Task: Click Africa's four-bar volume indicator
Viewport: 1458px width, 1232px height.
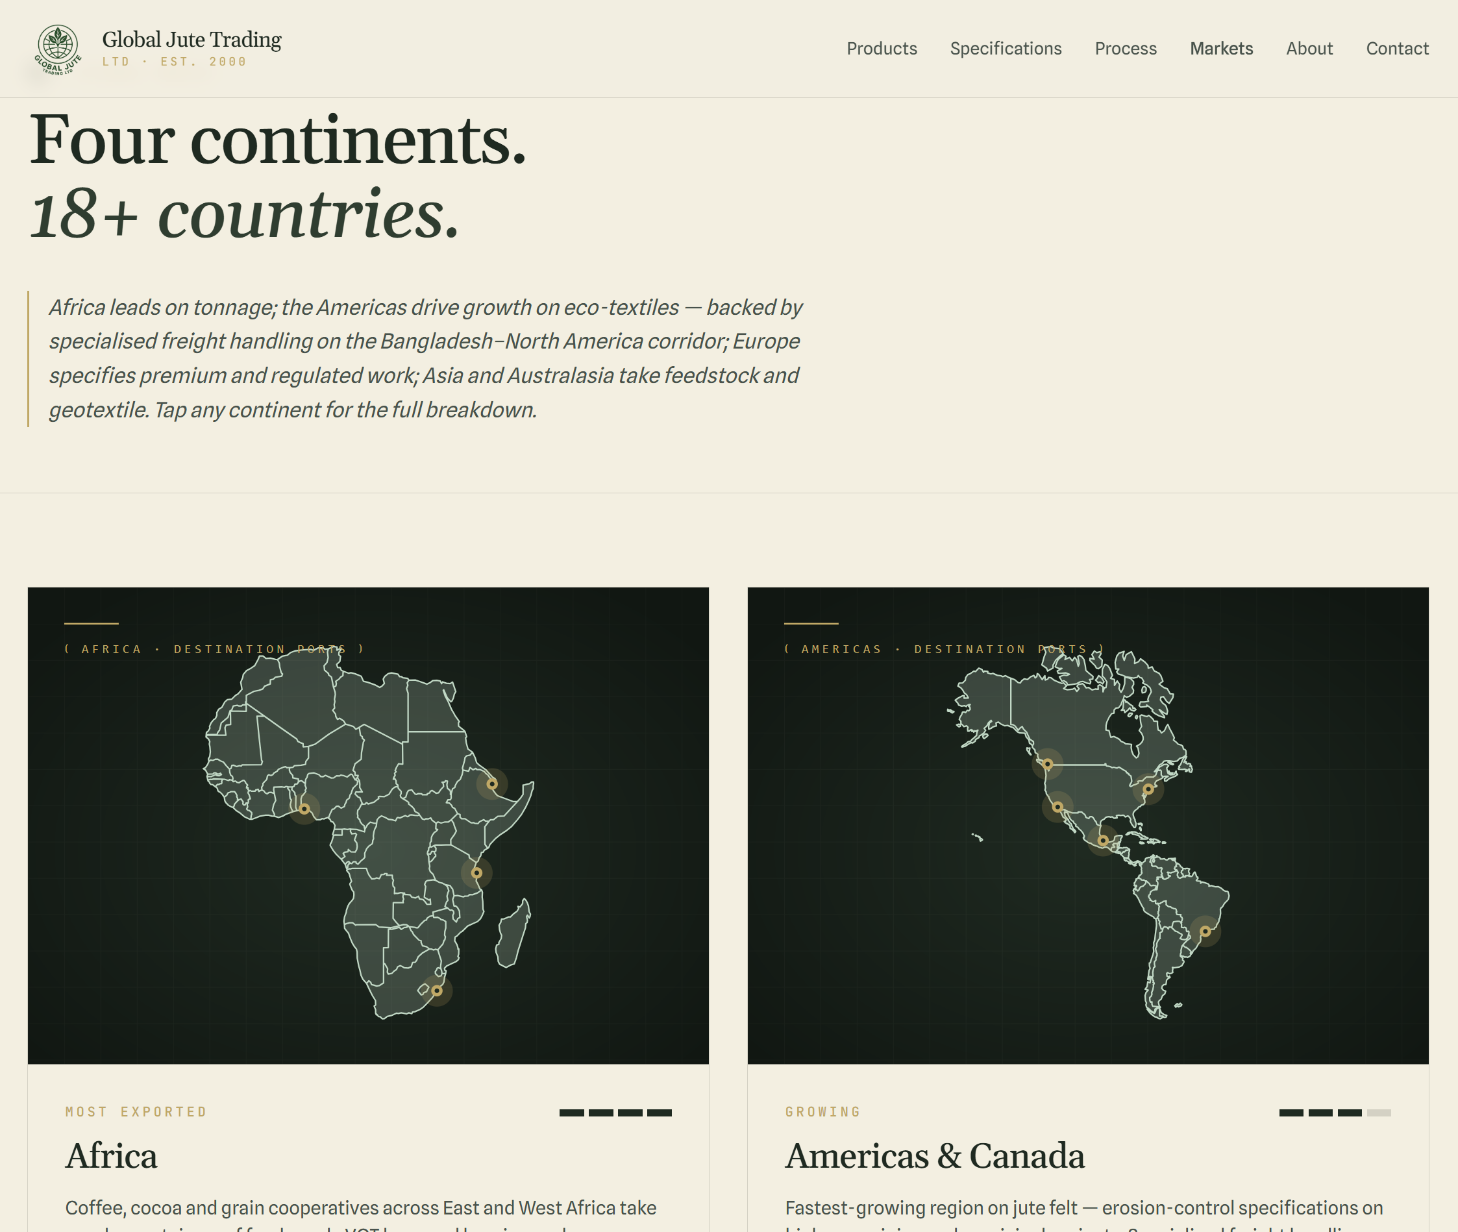Action: pyautogui.click(x=615, y=1113)
